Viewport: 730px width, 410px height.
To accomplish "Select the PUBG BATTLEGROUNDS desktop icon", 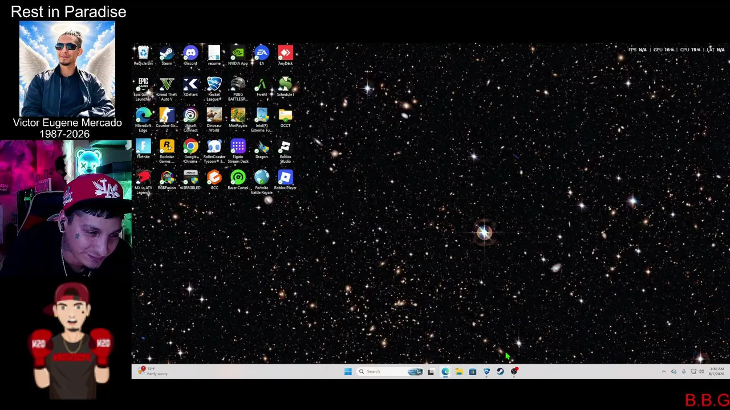I will pyautogui.click(x=238, y=89).
